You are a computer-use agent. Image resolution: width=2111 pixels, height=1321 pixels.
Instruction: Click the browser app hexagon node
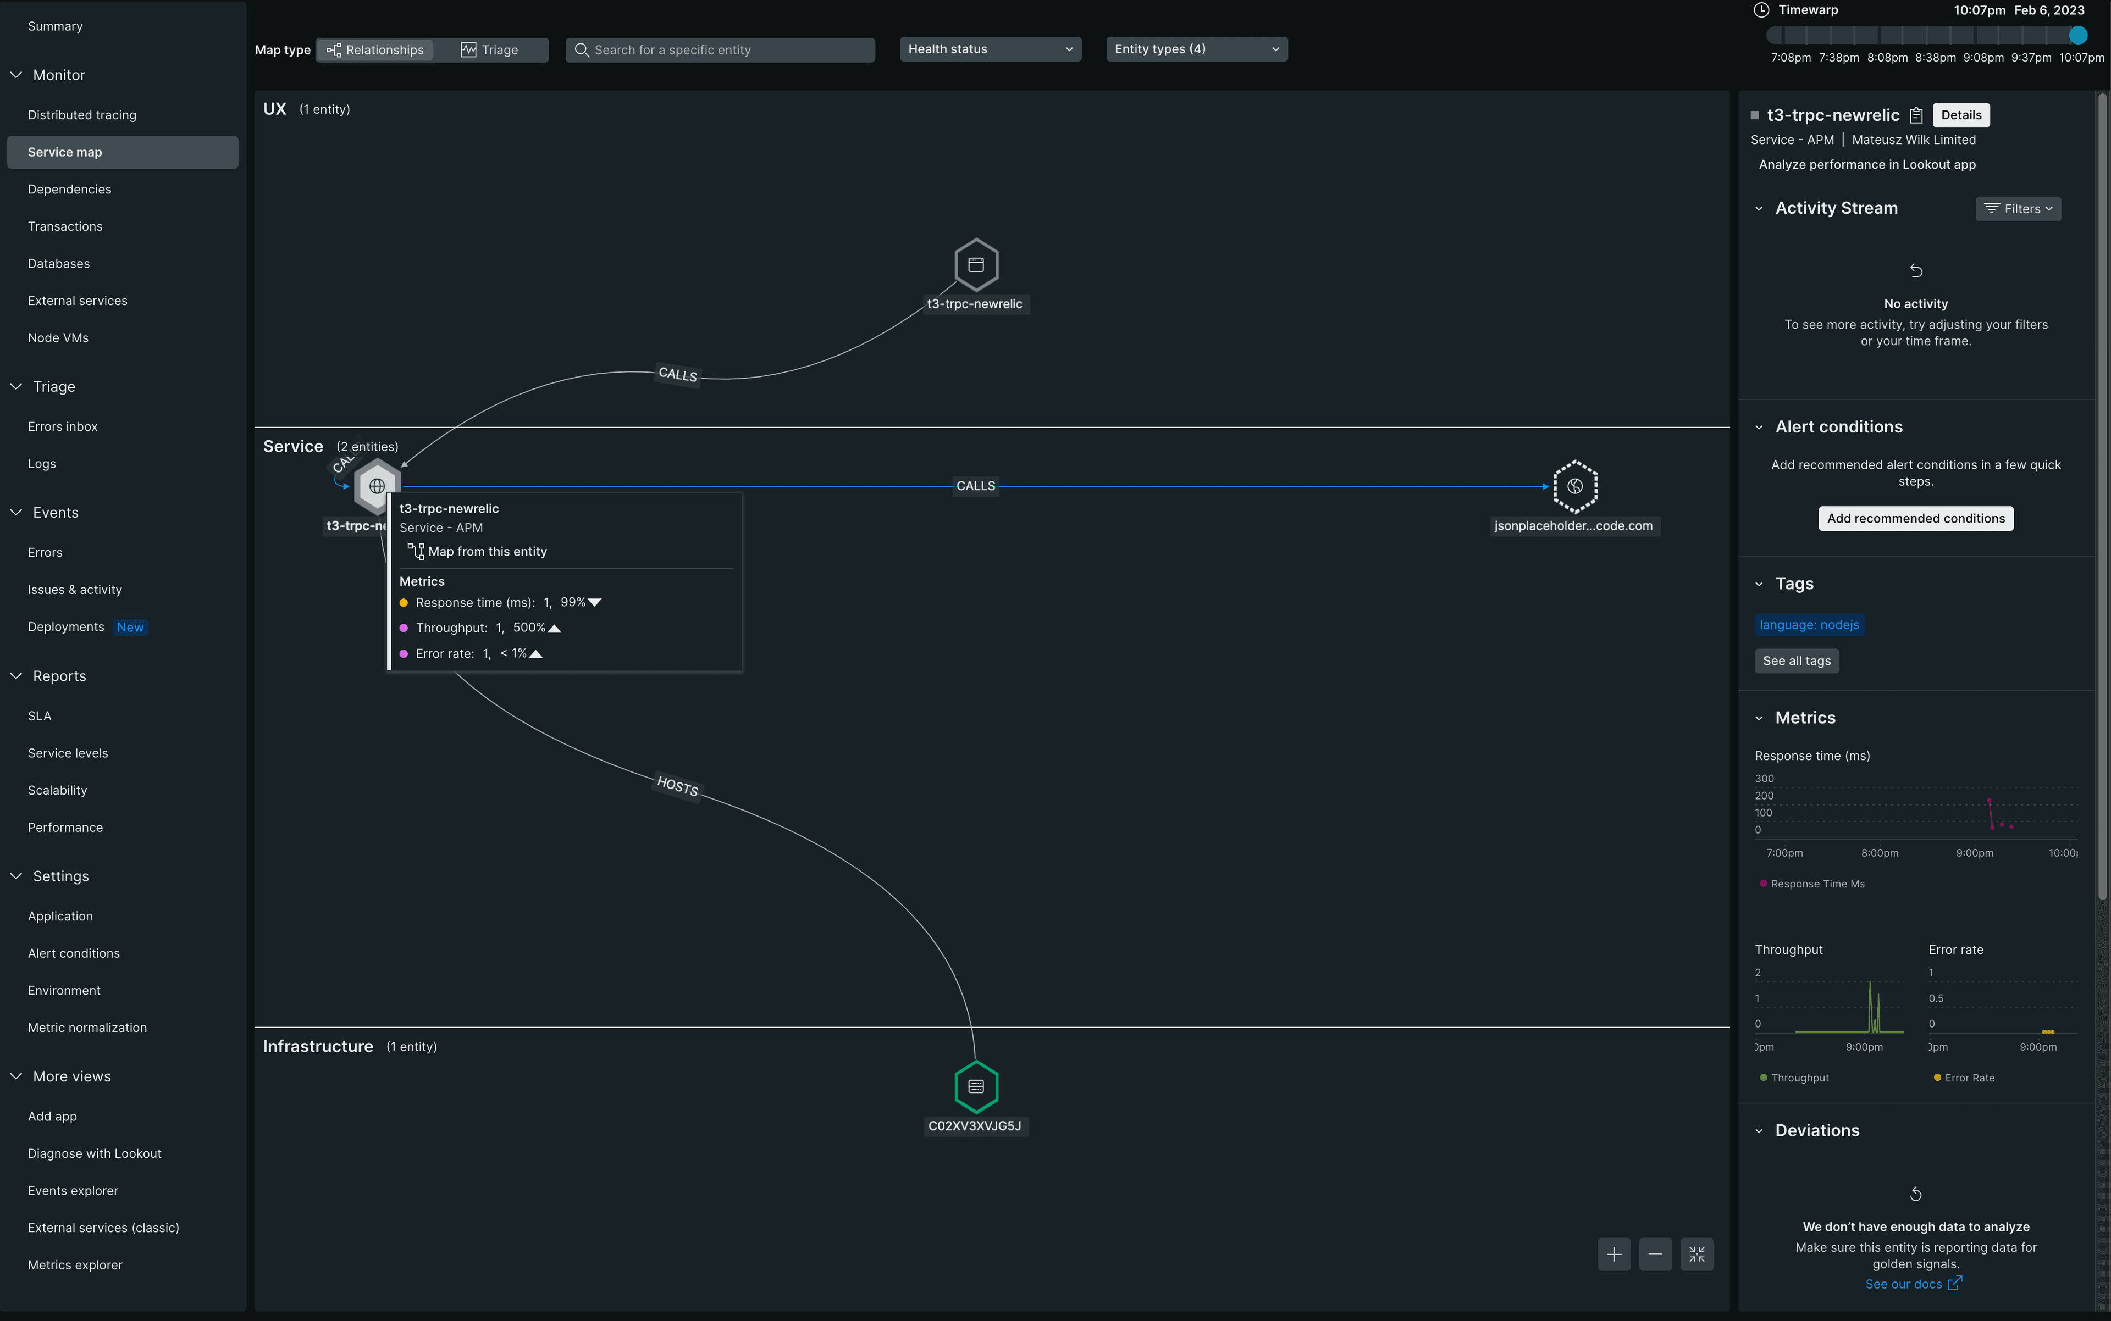pos(976,265)
